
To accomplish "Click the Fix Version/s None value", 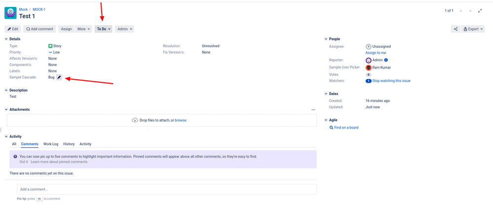I will [206, 52].
